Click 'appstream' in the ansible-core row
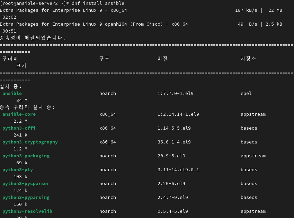This screenshot has height=218, width=294. [x=253, y=114]
